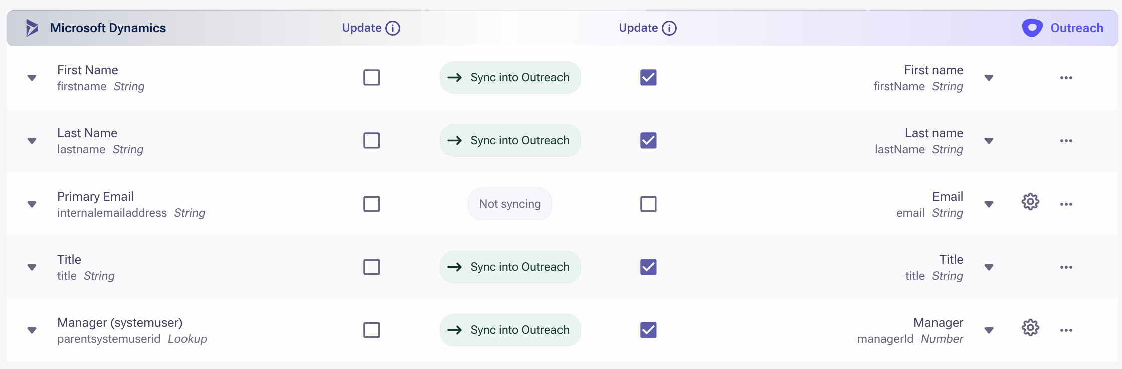Screen dimensions: 1122x369
Task: Open more options for Last name row
Action: click(x=1066, y=141)
